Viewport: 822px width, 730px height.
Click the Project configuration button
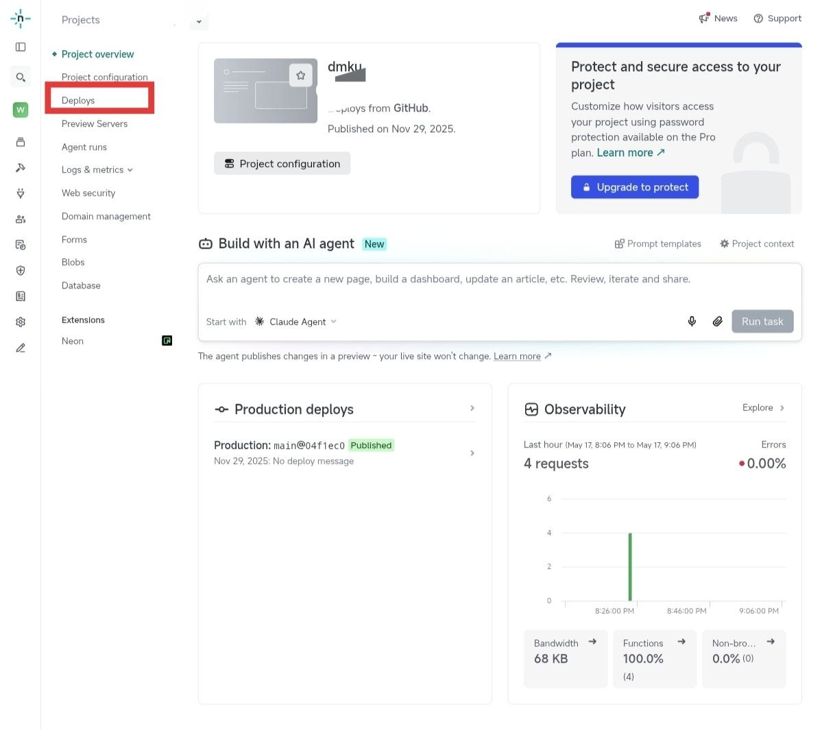(x=282, y=164)
